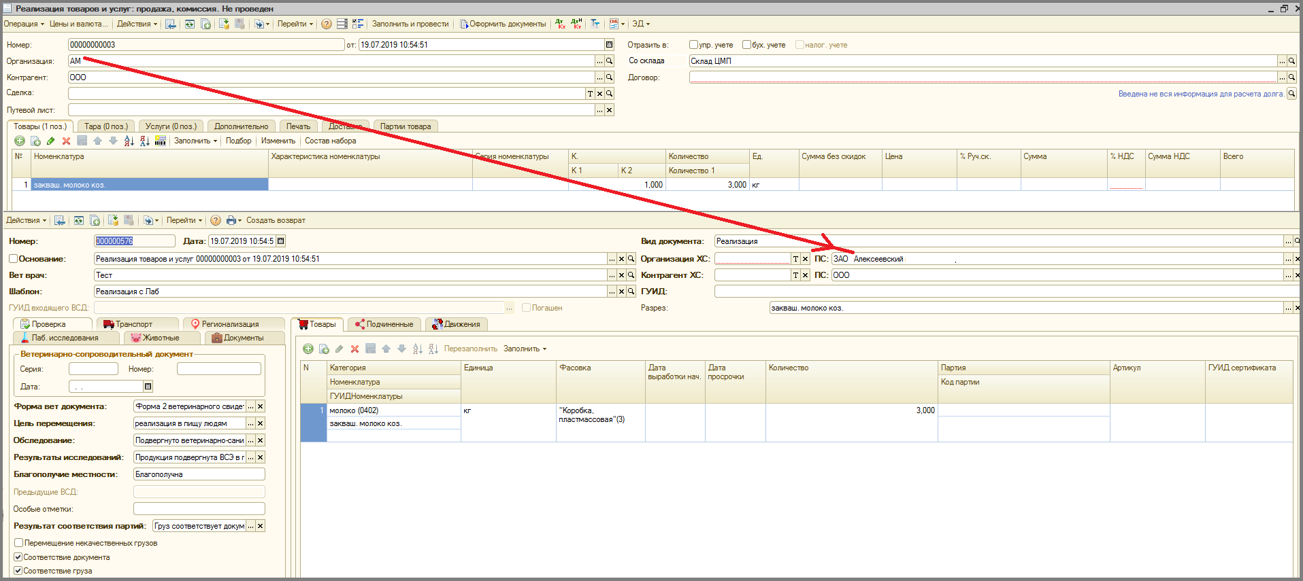
Task: Click the magnifier icon in Вет врач field
Action: point(631,275)
